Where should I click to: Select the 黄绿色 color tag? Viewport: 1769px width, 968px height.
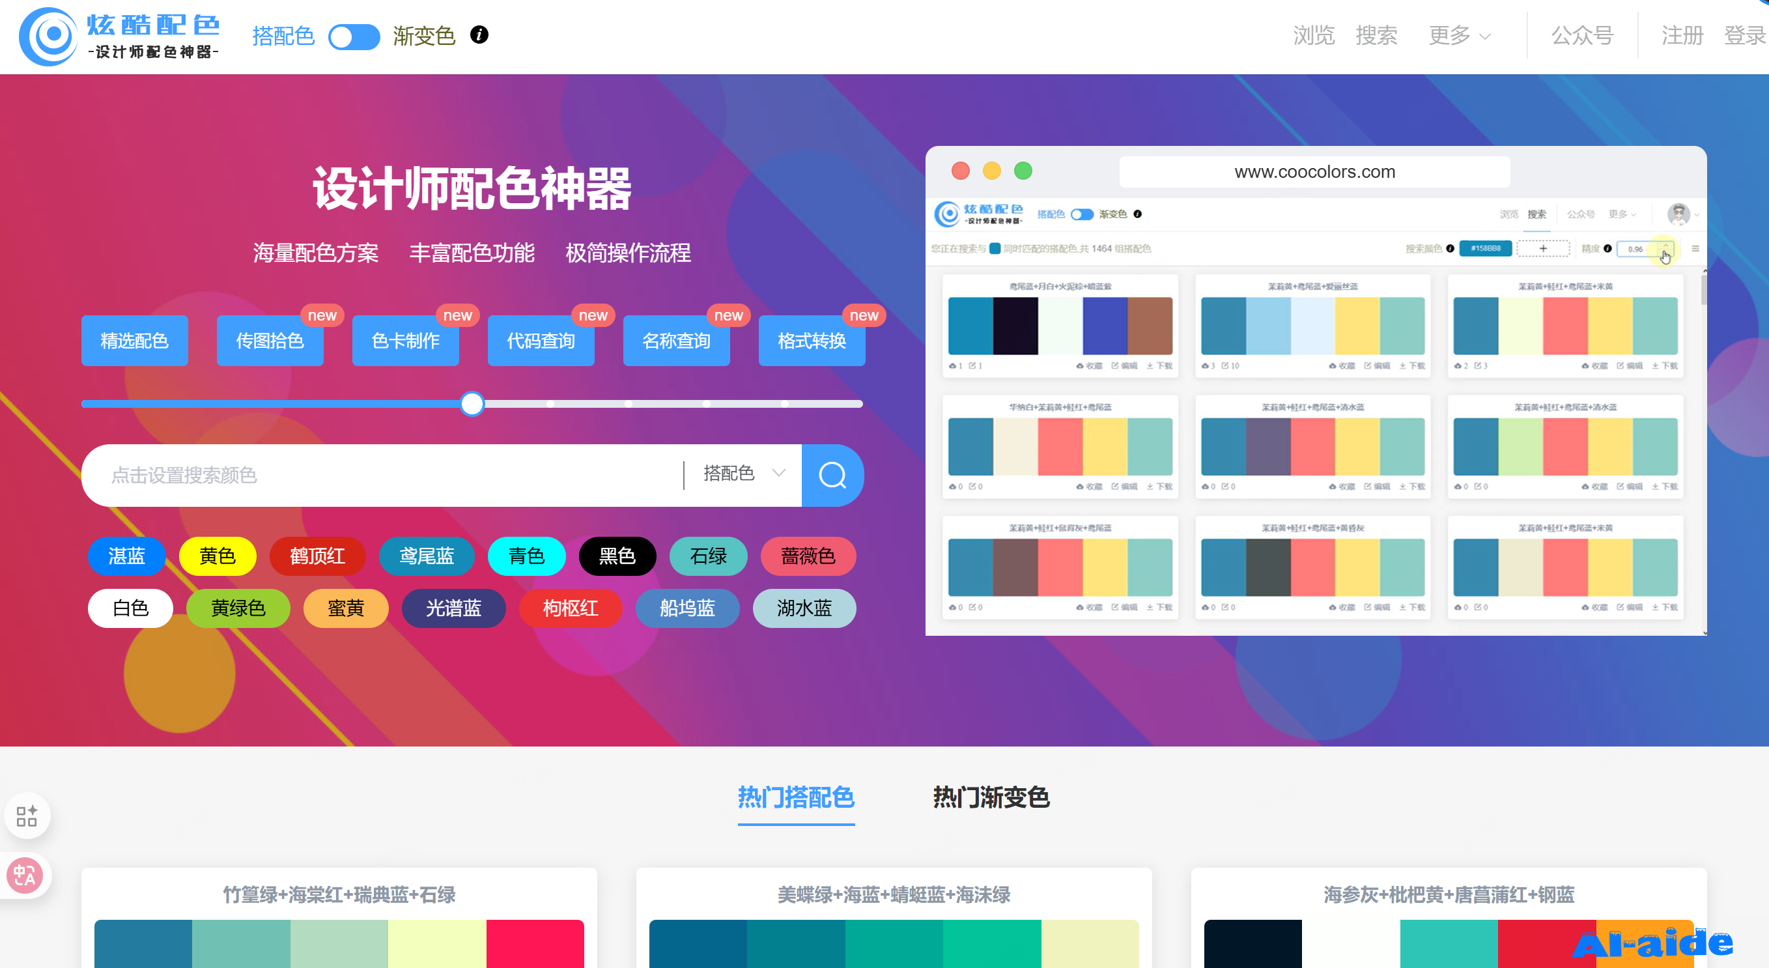[x=238, y=608]
